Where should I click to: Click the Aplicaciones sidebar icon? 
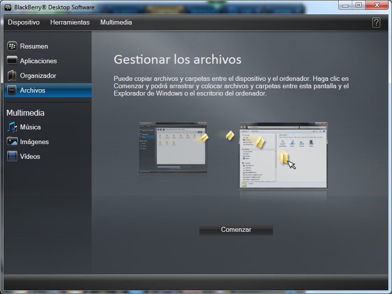coord(12,60)
